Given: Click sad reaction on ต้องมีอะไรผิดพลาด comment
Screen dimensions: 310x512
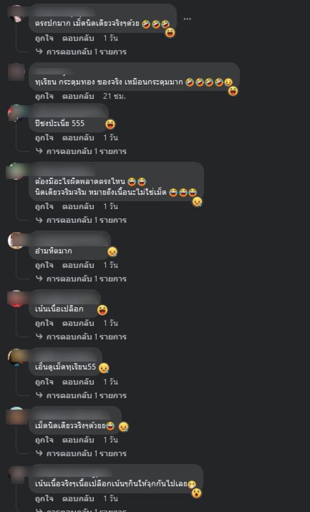Looking at the screenshot, I should tap(197, 202).
